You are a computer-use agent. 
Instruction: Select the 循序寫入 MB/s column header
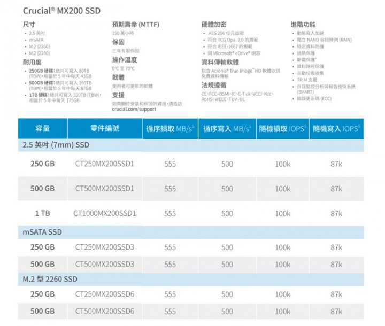pos(227,128)
